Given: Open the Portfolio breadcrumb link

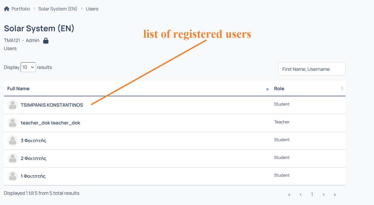Looking at the screenshot, I should coord(21,9).
